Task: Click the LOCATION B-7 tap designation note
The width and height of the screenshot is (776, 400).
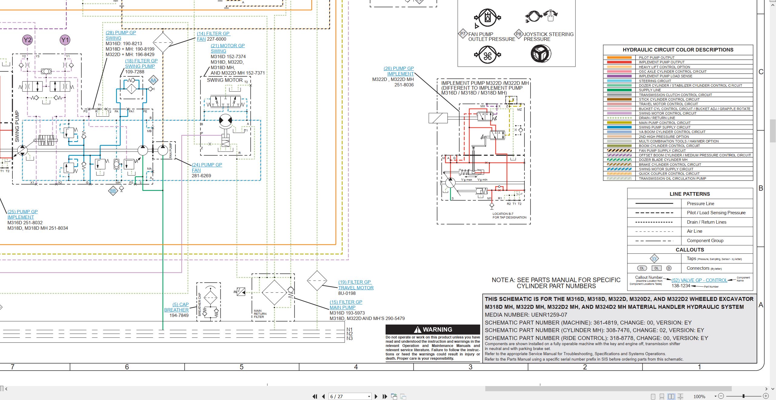Action: coord(509,215)
